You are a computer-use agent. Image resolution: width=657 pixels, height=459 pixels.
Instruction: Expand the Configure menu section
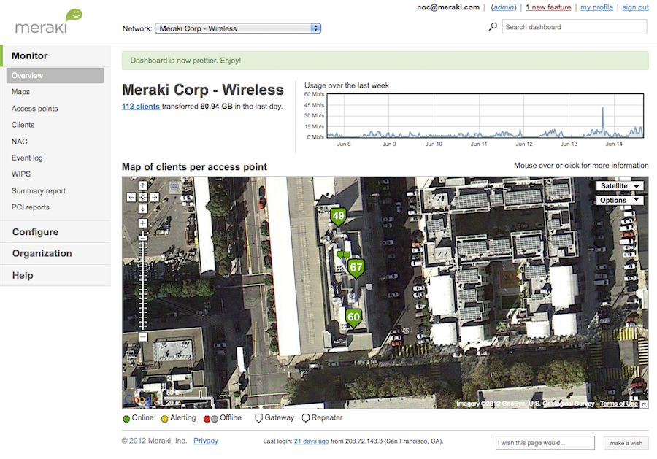click(x=35, y=232)
